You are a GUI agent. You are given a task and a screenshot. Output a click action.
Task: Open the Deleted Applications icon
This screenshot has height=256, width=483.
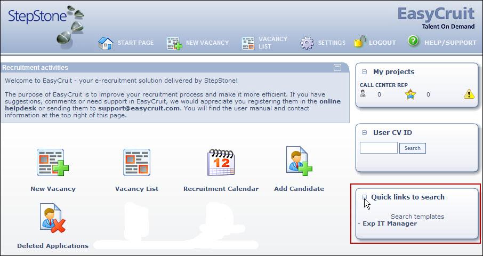[52, 218]
